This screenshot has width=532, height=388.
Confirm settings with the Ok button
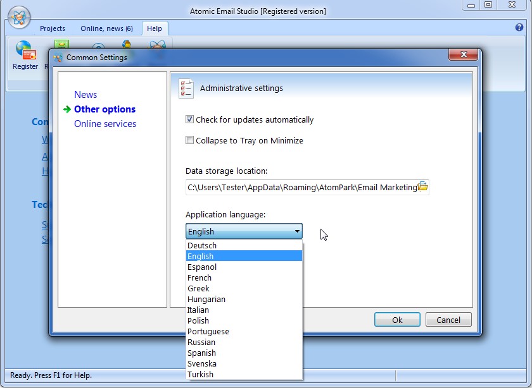coord(397,319)
